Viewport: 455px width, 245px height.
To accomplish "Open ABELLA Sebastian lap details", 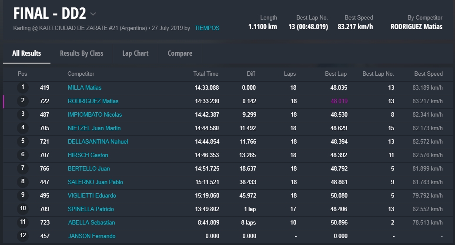I will tap(91, 222).
